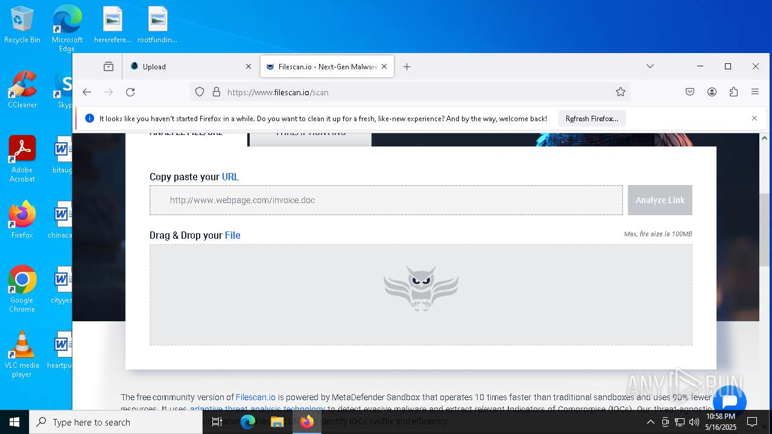772x434 pixels.
Task: Reload the current page
Action: pyautogui.click(x=130, y=92)
